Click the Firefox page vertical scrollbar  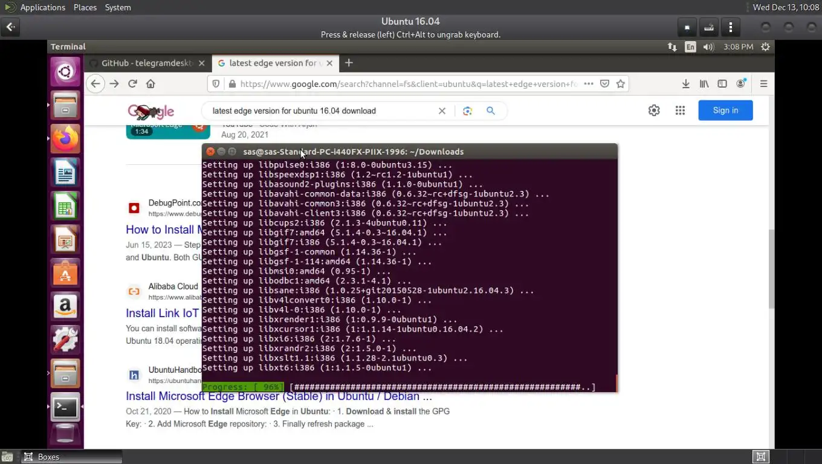click(x=771, y=268)
